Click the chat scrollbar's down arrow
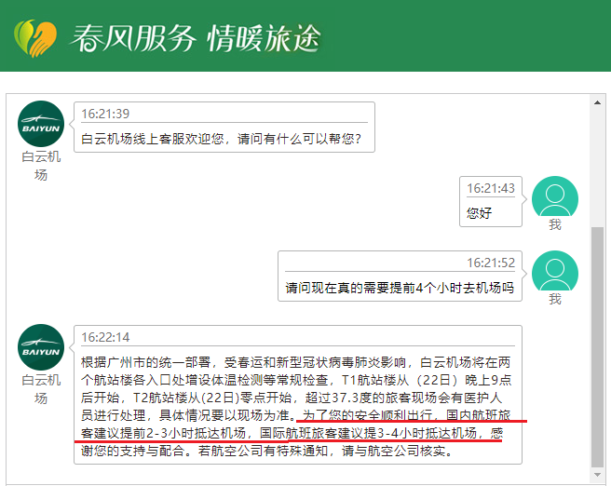Viewport: 611px width, 486px height. pyautogui.click(x=597, y=475)
